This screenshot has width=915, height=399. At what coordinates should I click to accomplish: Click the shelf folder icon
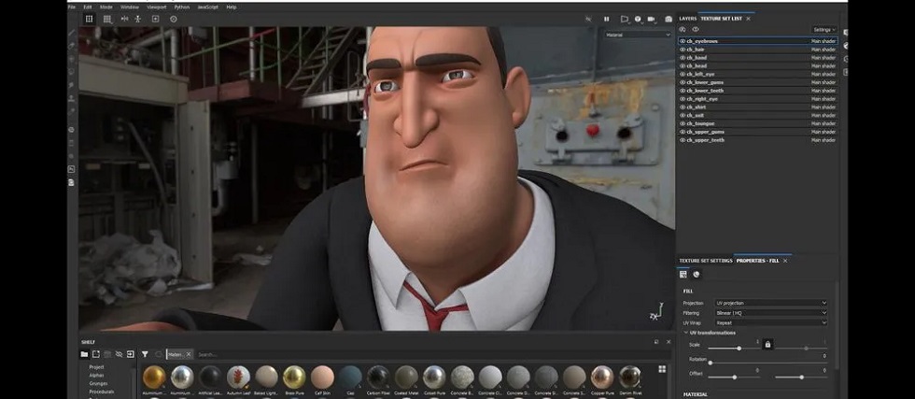click(x=84, y=354)
